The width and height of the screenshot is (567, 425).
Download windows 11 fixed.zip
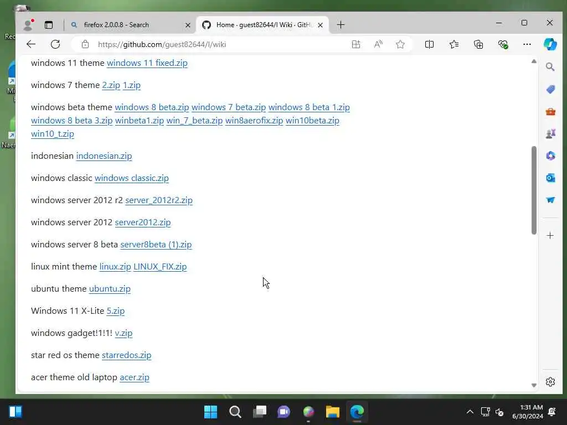tap(147, 63)
